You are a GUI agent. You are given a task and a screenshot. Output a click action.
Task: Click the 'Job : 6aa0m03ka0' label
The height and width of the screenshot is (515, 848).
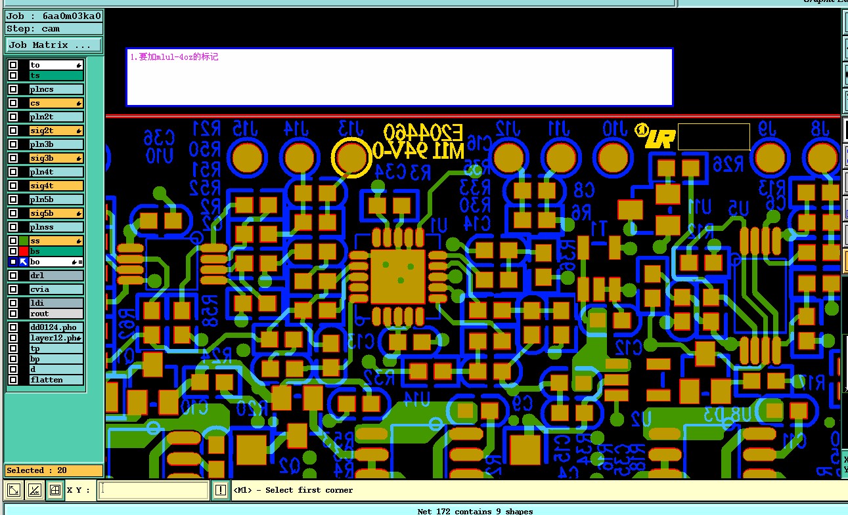[x=54, y=16]
